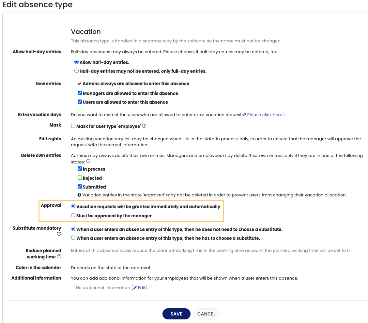The width and height of the screenshot is (368, 323).
Task: Enable 'Mask for user type employee' checkbox
Action: [x=73, y=126]
